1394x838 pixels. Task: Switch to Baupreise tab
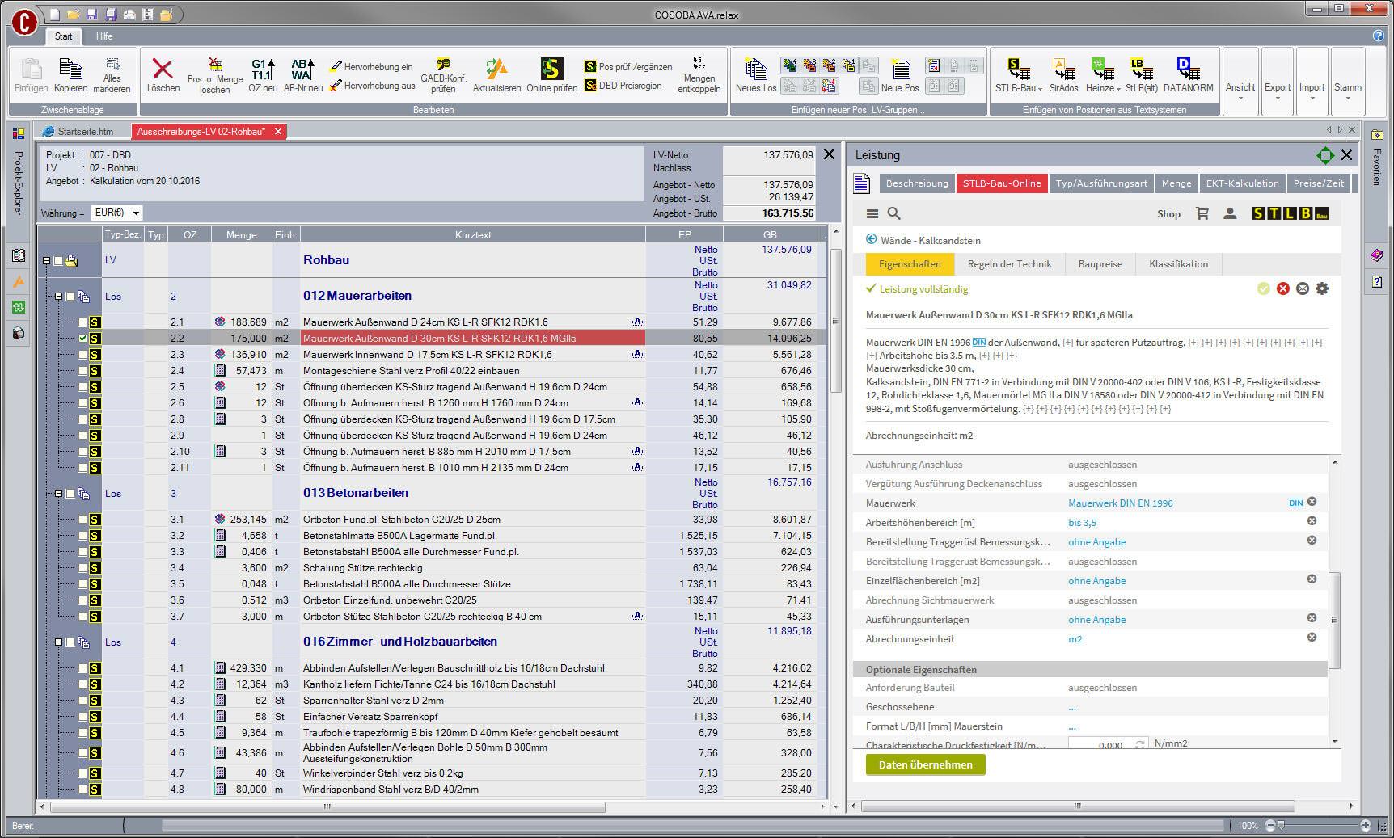(1100, 264)
